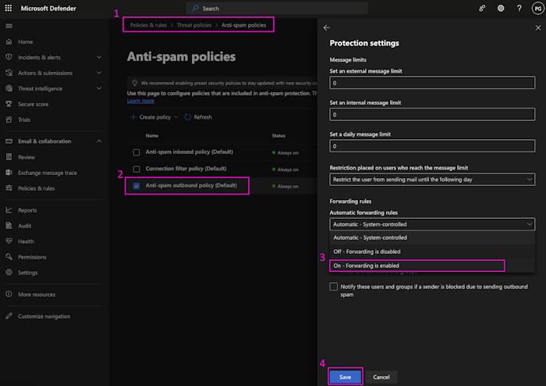Click the Threat intelligence icon

(9, 88)
